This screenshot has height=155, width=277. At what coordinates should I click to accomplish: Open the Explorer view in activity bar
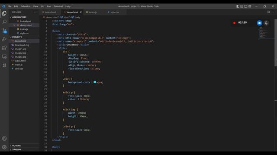pos(4,13)
